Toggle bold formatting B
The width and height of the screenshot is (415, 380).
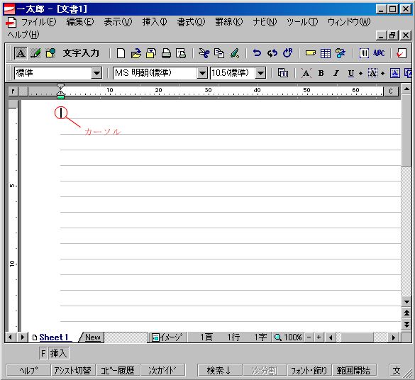pyautogui.click(x=321, y=73)
